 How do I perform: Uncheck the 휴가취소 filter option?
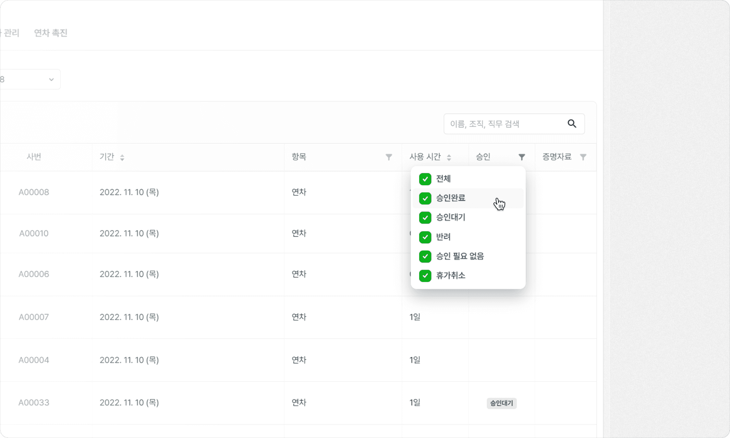(x=425, y=275)
